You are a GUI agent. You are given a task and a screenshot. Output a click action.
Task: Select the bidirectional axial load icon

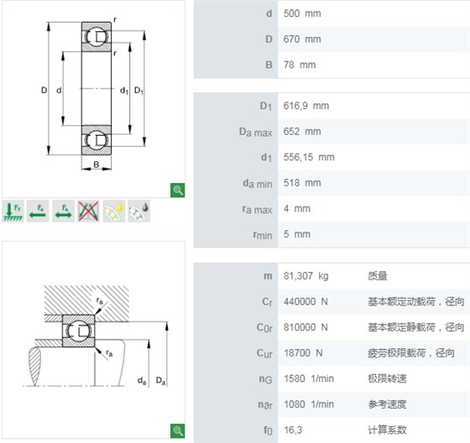tap(63, 211)
